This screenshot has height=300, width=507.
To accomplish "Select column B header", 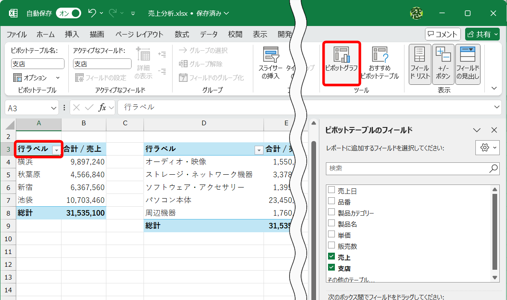I will click(84, 123).
